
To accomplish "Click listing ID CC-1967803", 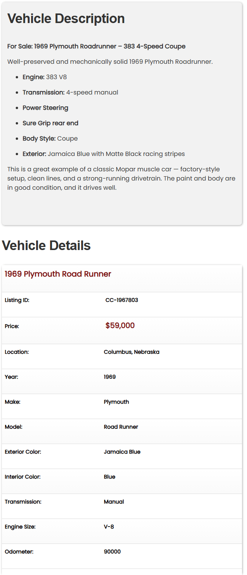I will point(122,300).
